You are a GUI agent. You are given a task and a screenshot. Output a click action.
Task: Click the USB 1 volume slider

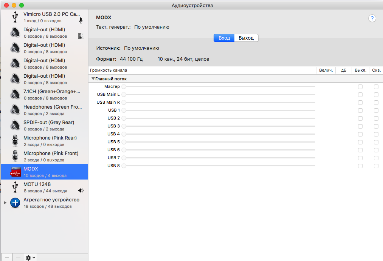click(219, 111)
